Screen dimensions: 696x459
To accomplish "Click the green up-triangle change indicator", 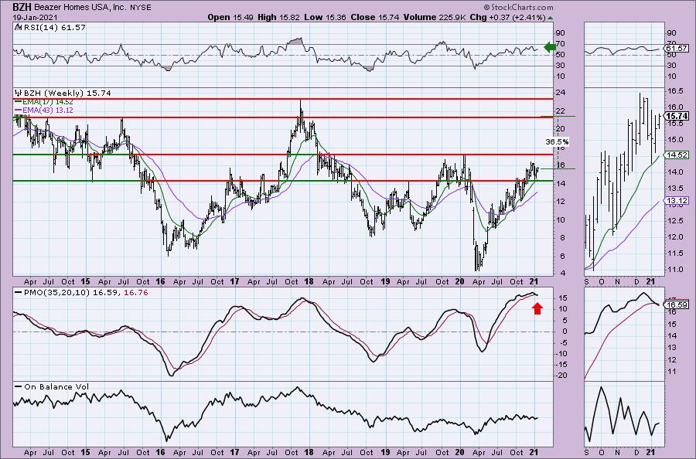I will click(x=551, y=18).
